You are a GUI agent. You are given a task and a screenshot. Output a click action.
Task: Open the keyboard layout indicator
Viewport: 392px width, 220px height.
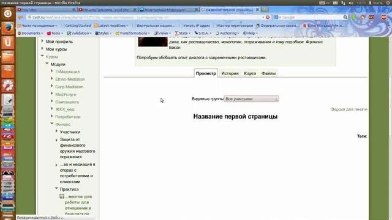(325, 3)
